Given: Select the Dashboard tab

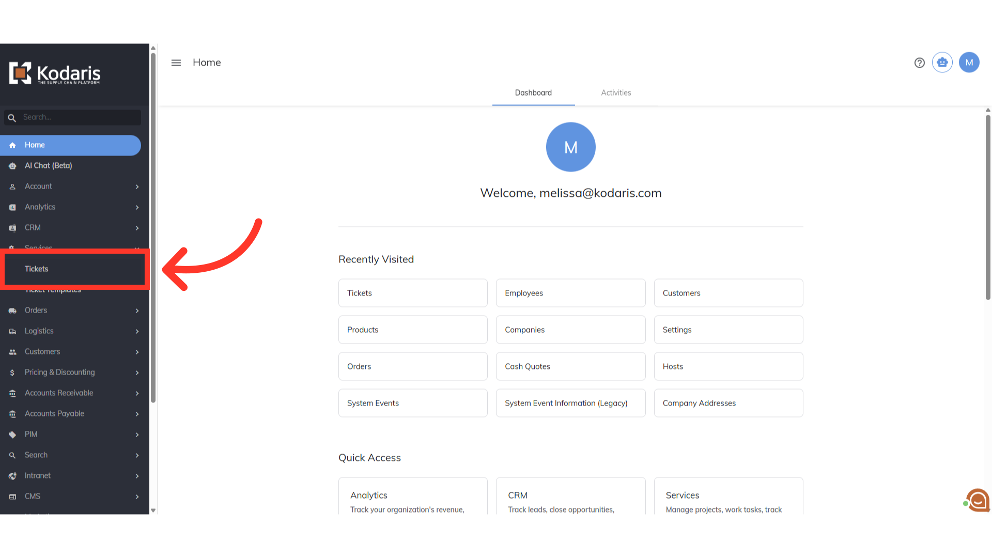Looking at the screenshot, I should point(533,93).
